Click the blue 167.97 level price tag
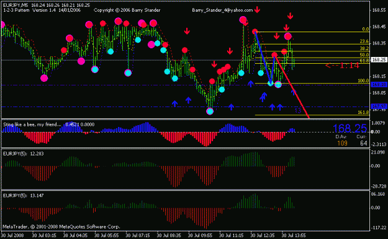This screenshot has height=239, width=388. click(x=379, y=106)
